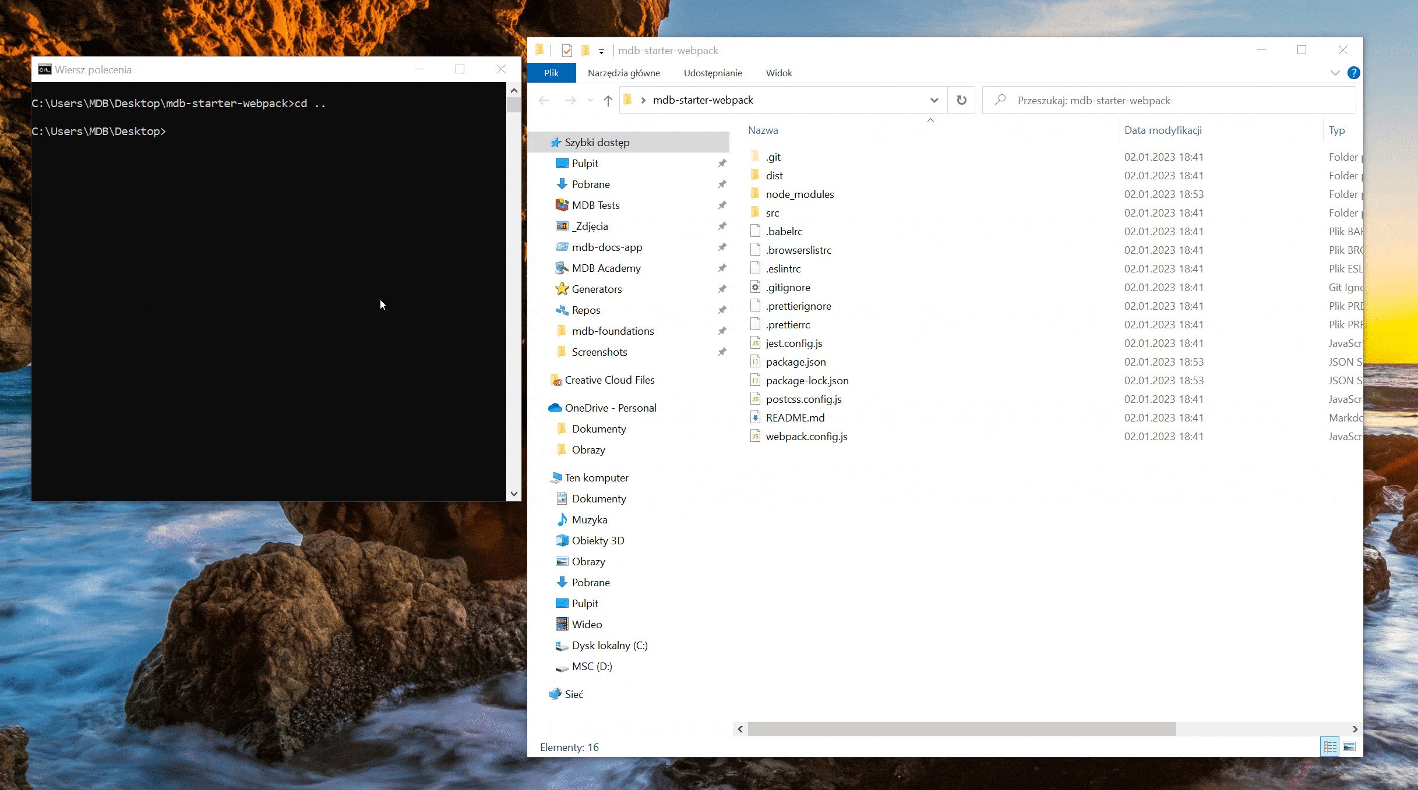Unpin Screenshots from quick access pin

[x=722, y=352]
